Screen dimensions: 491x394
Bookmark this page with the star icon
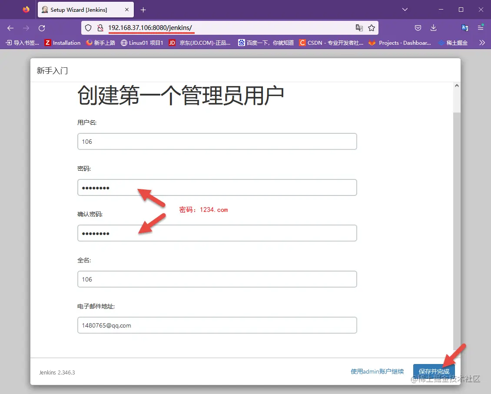click(x=372, y=27)
